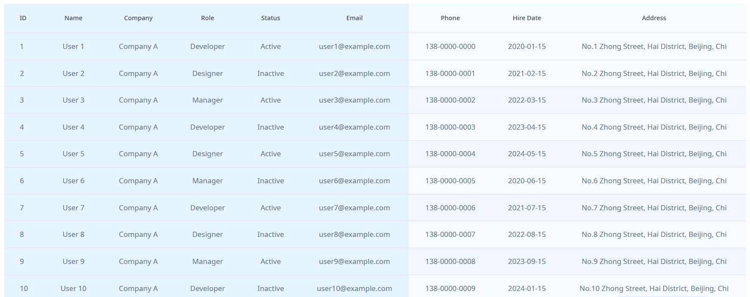Click email user1@example.com

355,46
